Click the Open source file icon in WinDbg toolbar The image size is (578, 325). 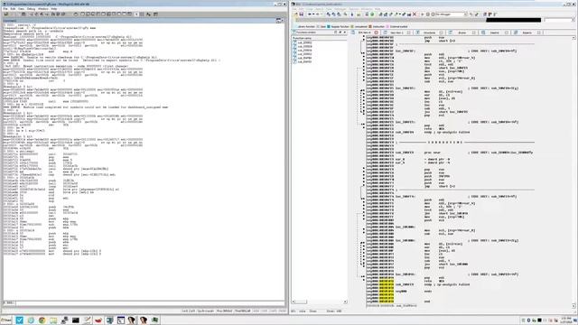pyautogui.click(x=6, y=14)
